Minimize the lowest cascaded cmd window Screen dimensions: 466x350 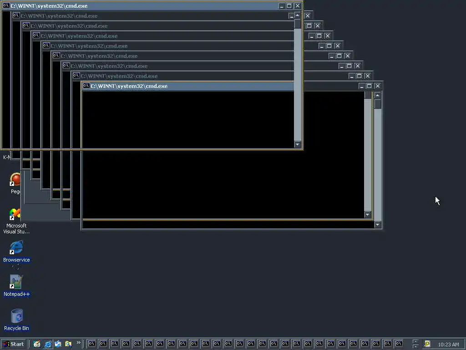pos(362,86)
